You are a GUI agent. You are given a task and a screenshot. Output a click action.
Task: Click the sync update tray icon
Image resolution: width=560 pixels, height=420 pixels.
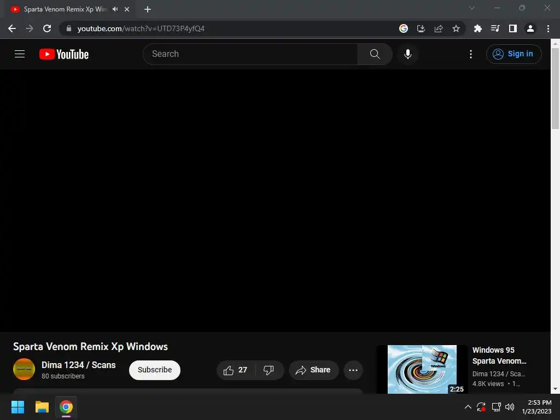pyautogui.click(x=481, y=407)
